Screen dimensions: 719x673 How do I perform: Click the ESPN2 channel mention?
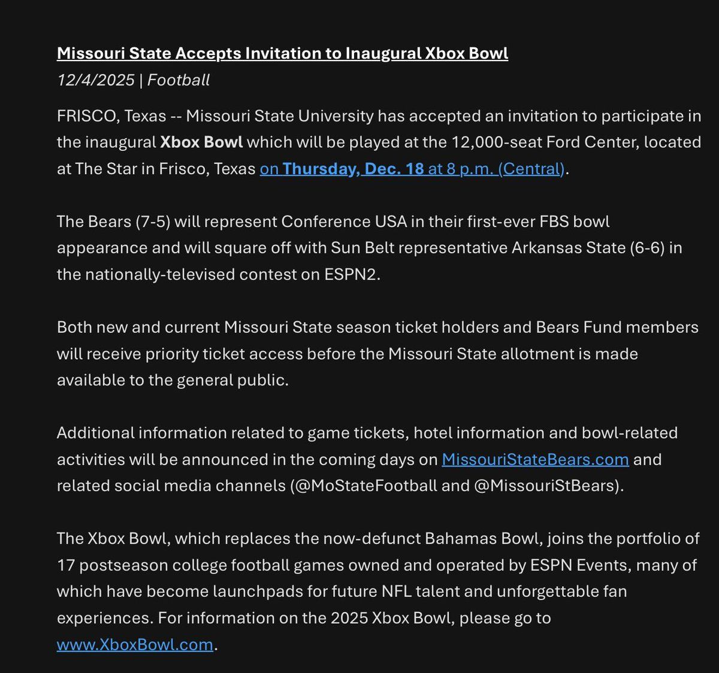click(x=352, y=274)
